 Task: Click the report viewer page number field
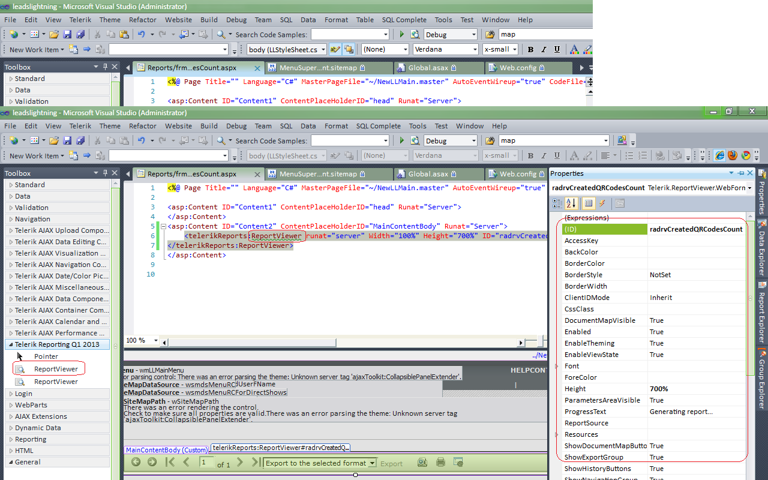point(206,463)
